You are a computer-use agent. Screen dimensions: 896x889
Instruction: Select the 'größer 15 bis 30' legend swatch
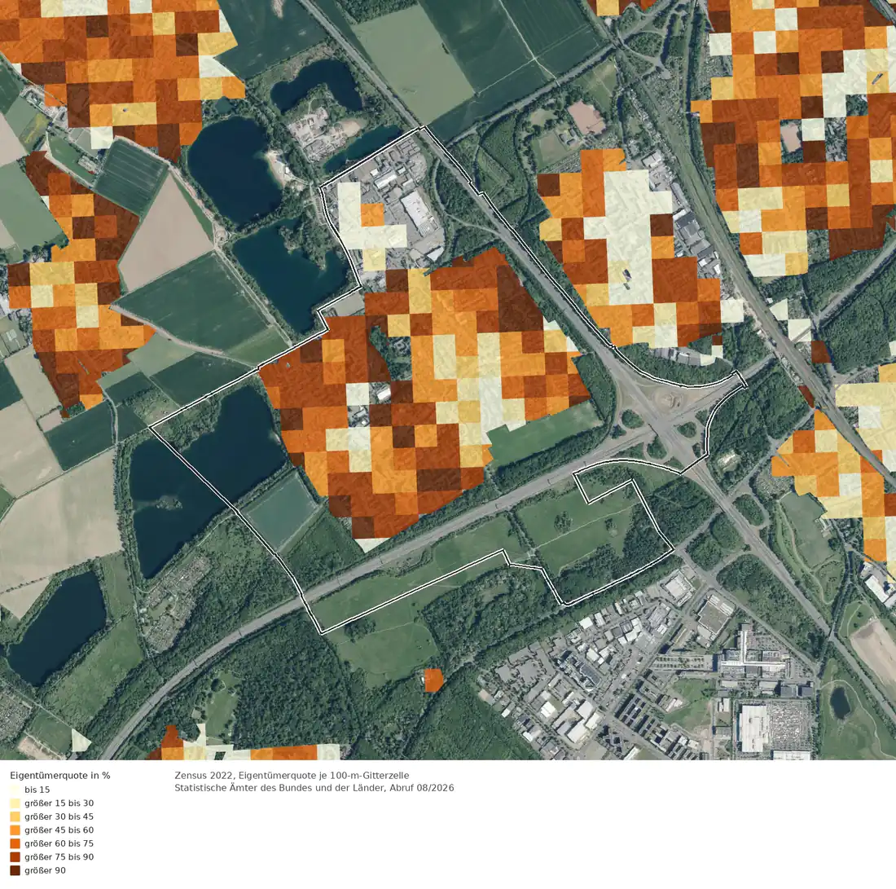(15, 803)
